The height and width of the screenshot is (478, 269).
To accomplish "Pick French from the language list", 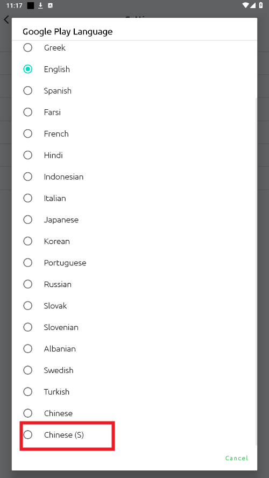I will [28, 133].
